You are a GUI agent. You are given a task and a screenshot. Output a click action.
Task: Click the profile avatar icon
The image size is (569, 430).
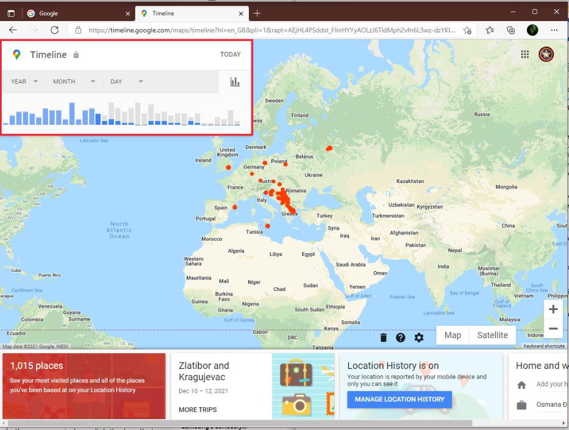coord(546,54)
